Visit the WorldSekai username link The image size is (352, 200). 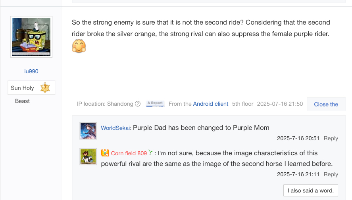[x=115, y=128]
